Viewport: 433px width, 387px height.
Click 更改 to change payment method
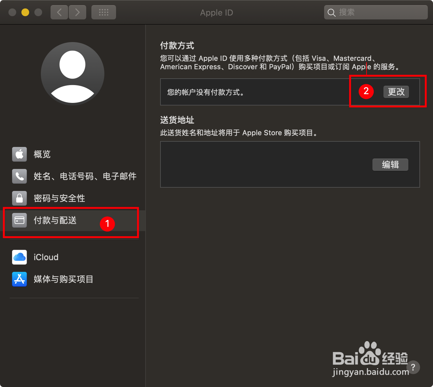(x=396, y=92)
